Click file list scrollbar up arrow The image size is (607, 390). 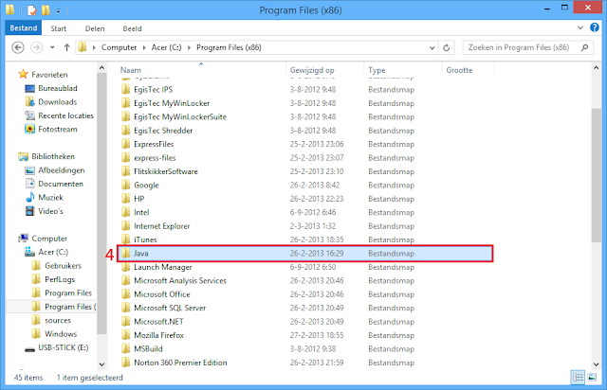click(x=597, y=68)
